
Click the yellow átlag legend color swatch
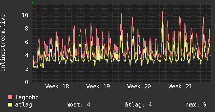(10, 105)
